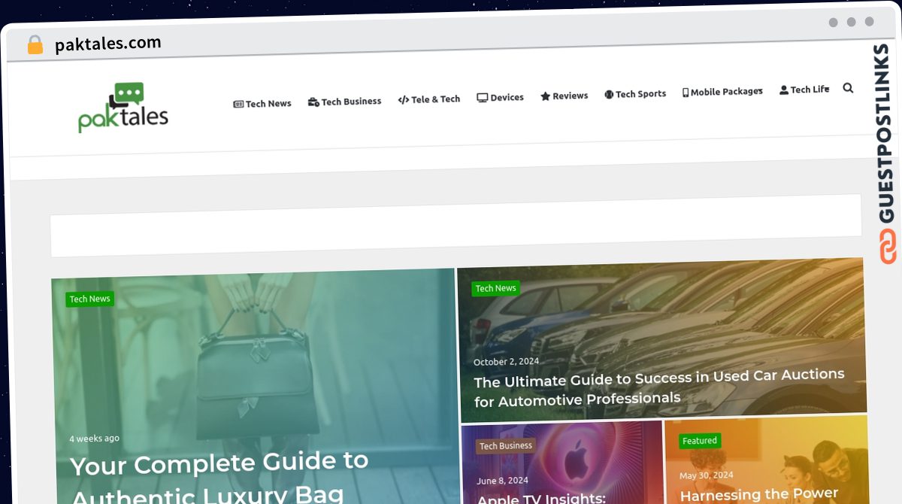Open Devices menu item

(501, 98)
